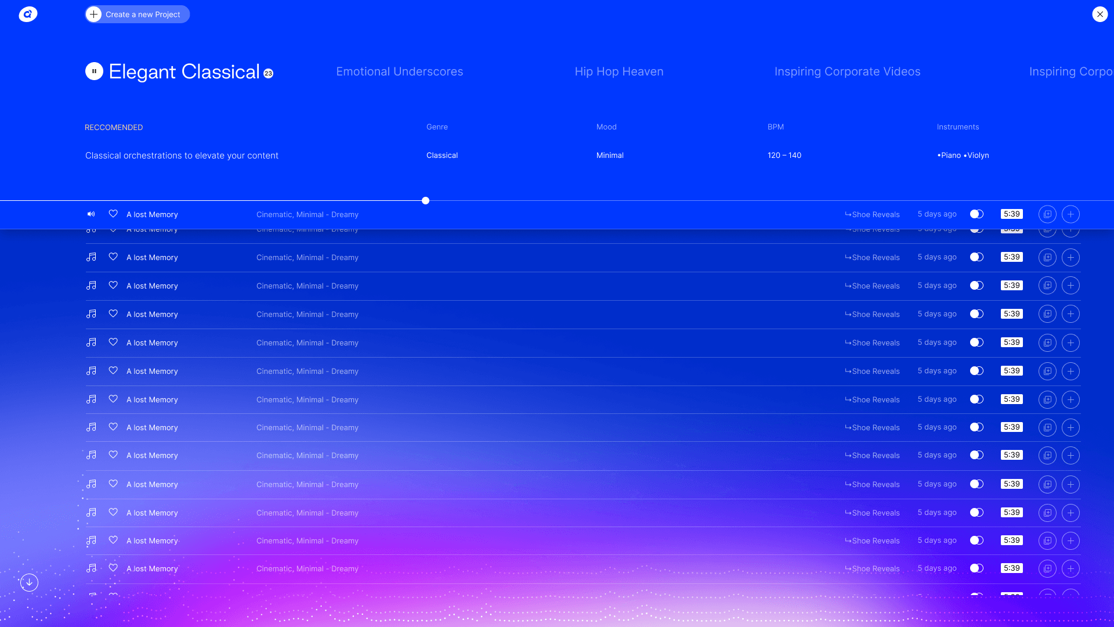Like the currently playing A lost Memory track
This screenshot has width=1114, height=627.
tap(113, 214)
